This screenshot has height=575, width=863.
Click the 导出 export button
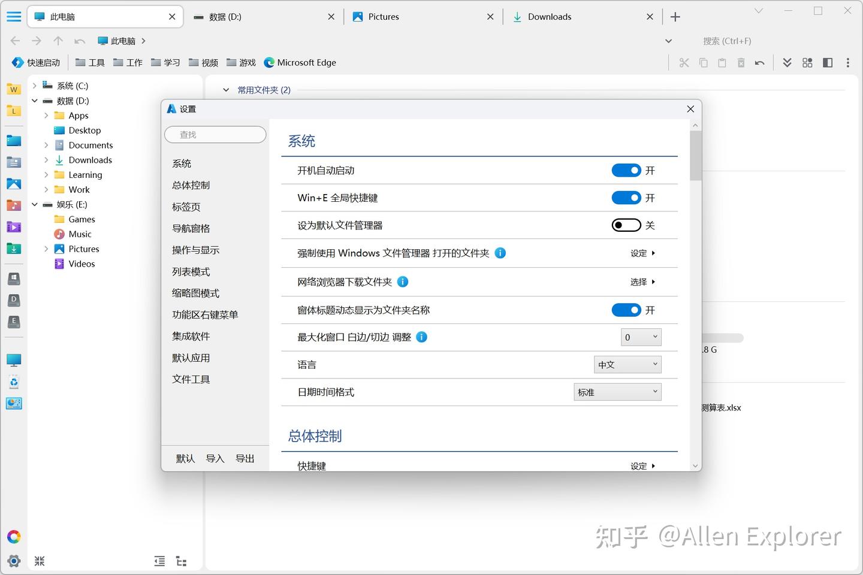[245, 458]
